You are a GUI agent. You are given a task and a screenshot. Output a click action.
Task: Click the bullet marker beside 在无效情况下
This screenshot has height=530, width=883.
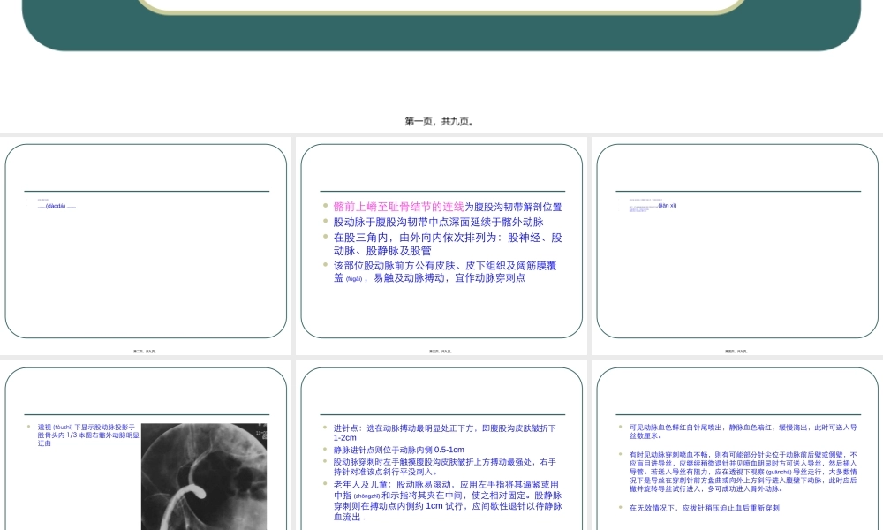[620, 508]
